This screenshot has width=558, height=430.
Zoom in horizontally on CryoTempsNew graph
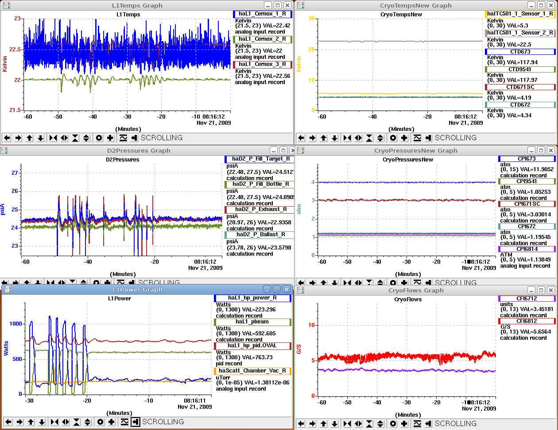[347, 138]
